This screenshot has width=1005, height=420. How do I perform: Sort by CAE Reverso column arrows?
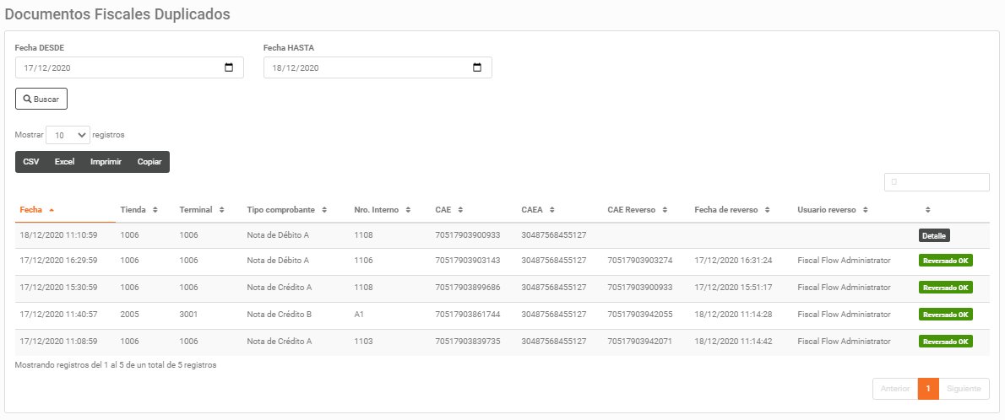click(x=665, y=210)
